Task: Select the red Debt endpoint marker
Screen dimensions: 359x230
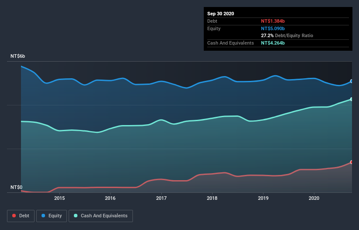Action: point(352,162)
